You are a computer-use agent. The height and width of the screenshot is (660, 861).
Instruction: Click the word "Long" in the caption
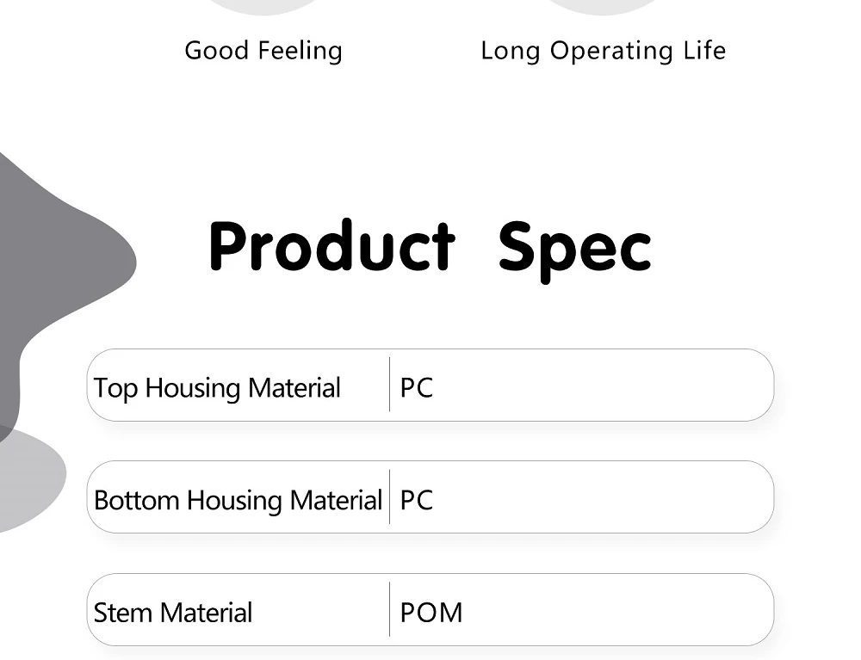(x=510, y=51)
